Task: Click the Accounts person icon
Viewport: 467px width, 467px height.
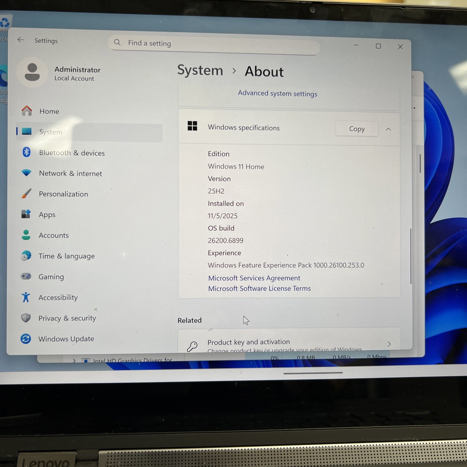Action: point(26,235)
